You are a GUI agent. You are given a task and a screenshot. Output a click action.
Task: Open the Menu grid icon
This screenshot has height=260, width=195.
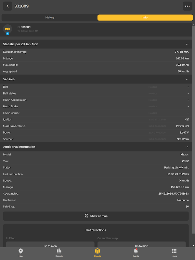pos(174,253)
